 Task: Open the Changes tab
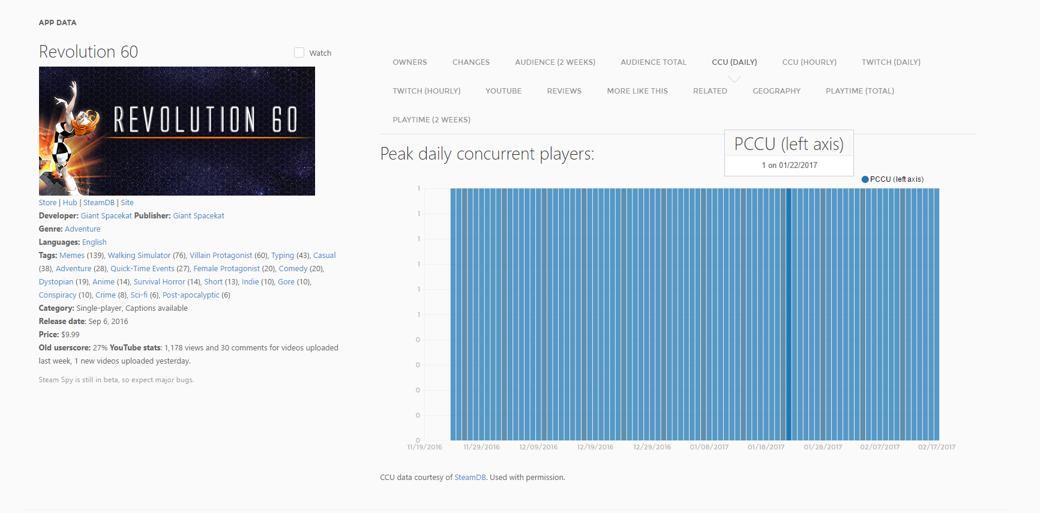[471, 62]
